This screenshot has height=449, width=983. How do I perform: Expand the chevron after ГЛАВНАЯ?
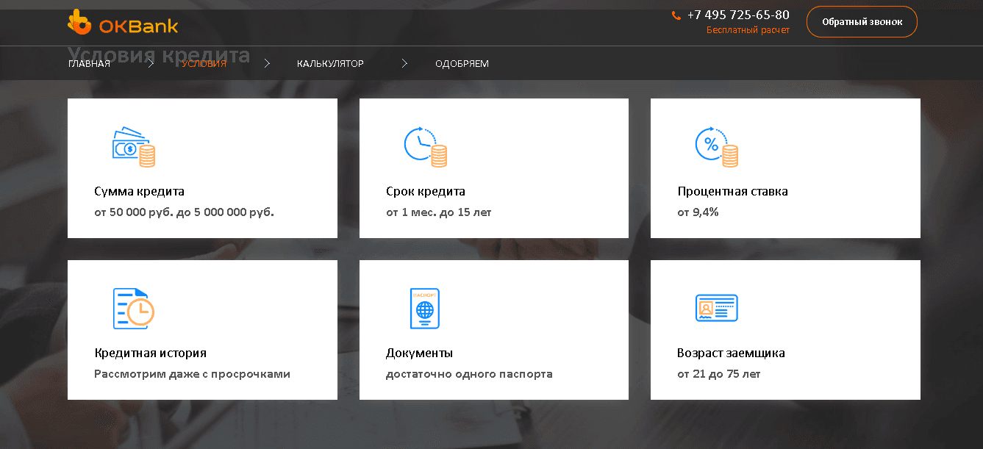151,63
